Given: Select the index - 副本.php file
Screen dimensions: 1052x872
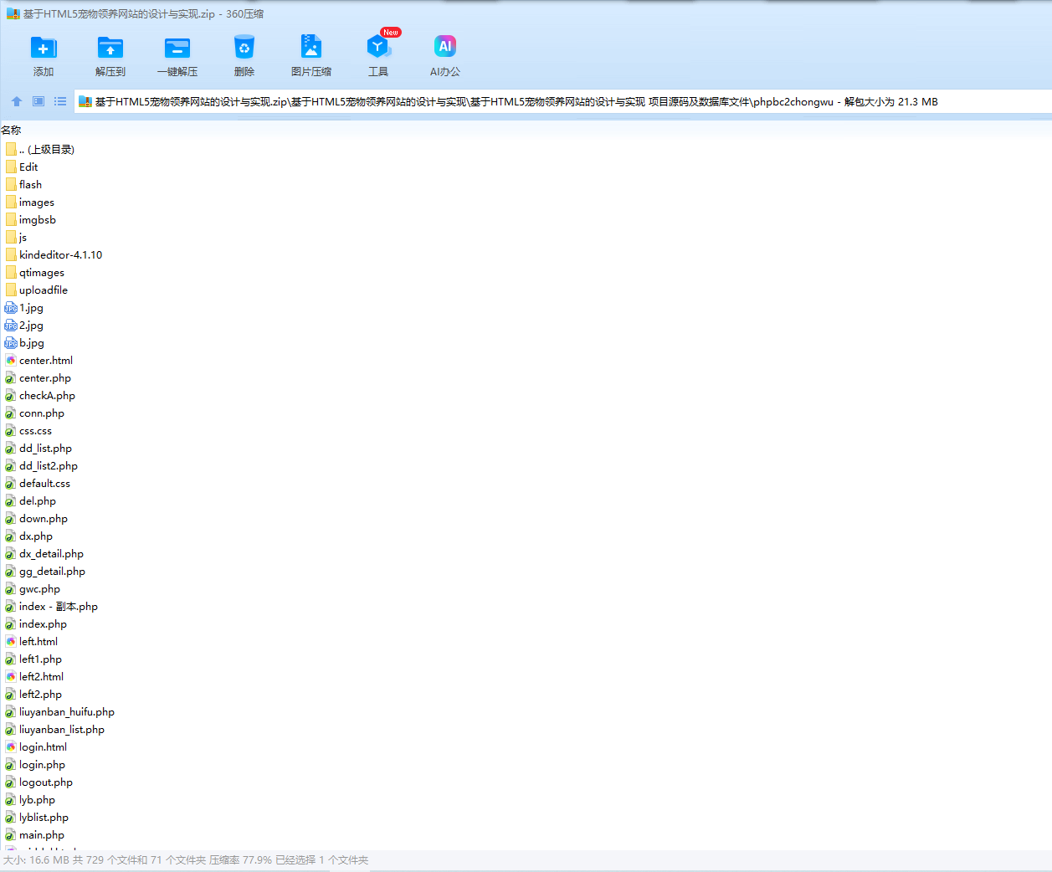Looking at the screenshot, I should tap(51, 606).
